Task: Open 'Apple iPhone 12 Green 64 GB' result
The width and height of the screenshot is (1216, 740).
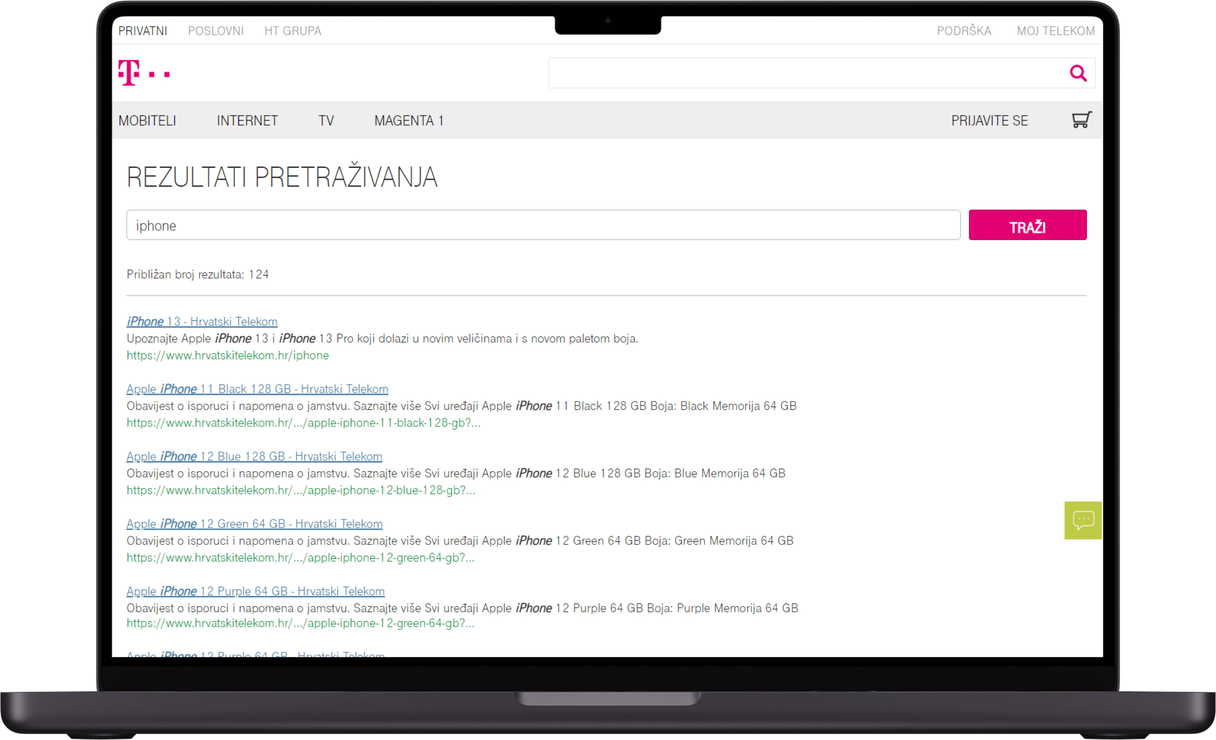Action: point(254,524)
